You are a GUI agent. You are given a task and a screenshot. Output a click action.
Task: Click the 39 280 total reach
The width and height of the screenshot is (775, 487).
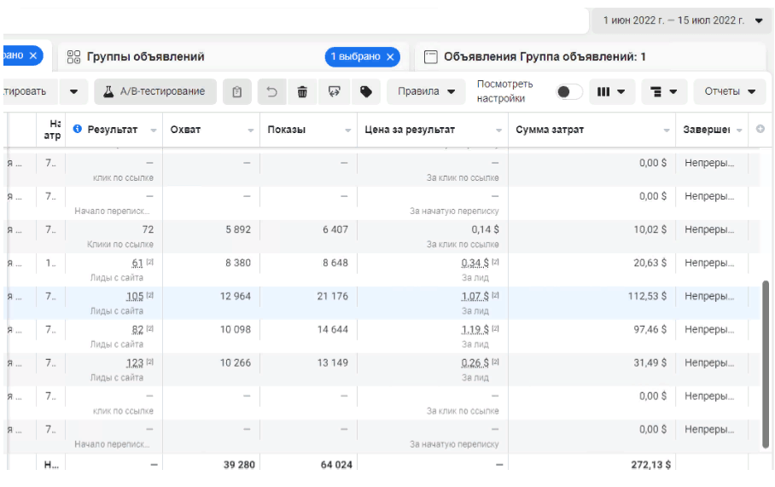(239, 465)
